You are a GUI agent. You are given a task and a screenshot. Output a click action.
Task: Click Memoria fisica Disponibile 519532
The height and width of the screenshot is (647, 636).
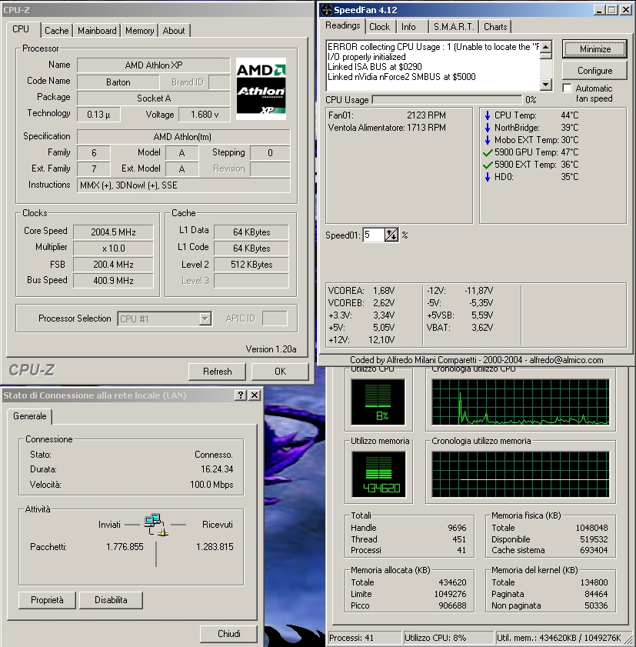pyautogui.click(x=549, y=539)
